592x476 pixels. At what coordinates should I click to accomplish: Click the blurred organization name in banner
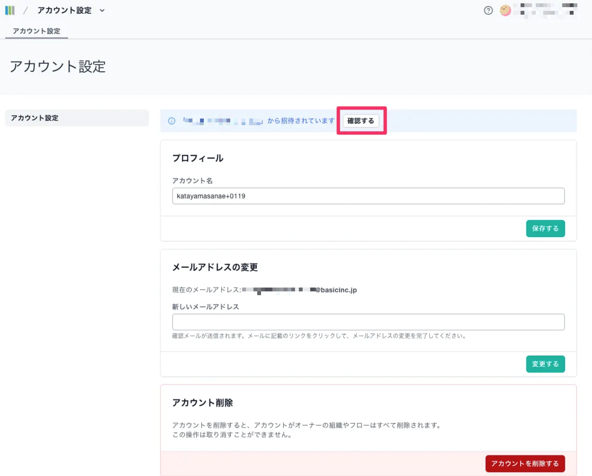pyautogui.click(x=223, y=121)
